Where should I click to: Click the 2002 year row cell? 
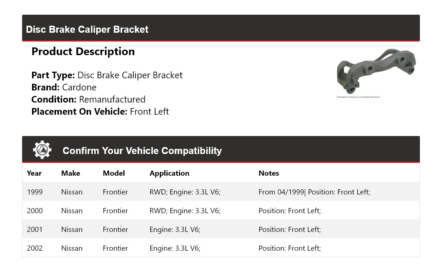(x=35, y=248)
